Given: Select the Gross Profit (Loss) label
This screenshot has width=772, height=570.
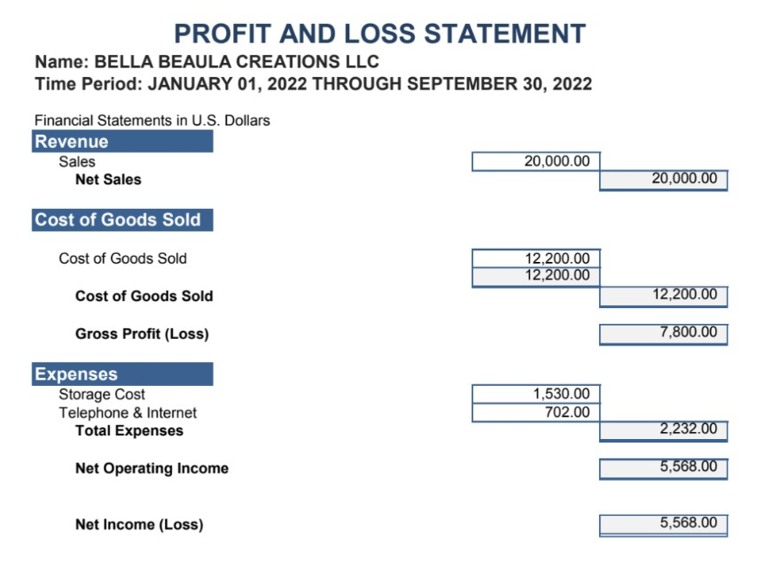Looking at the screenshot, I should 142,335.
